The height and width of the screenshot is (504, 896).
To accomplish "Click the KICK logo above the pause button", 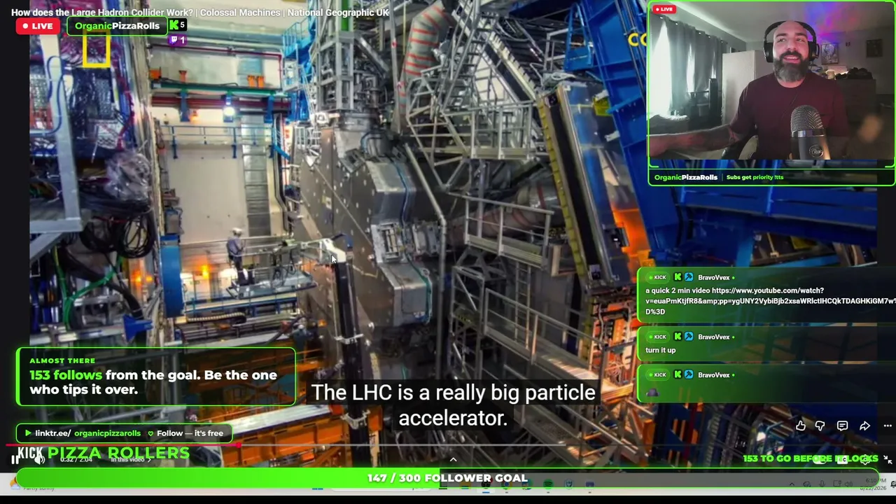I will 30,452.
